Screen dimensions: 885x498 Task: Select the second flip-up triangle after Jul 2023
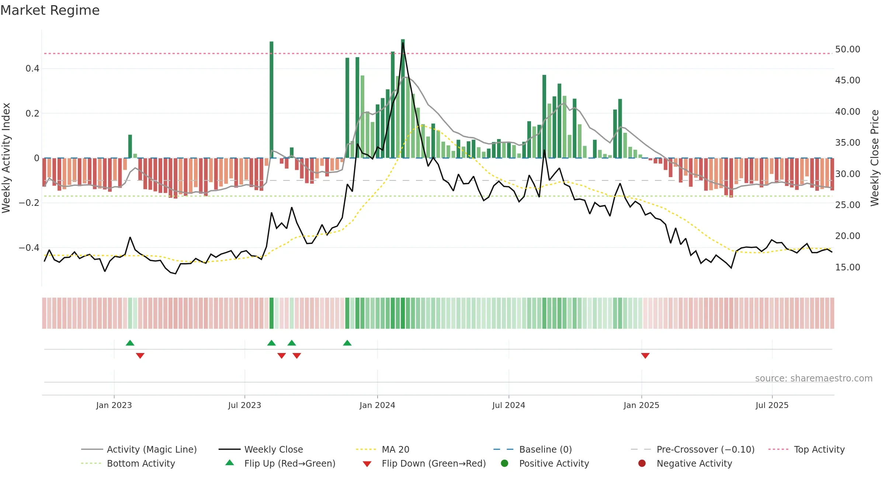click(x=292, y=343)
